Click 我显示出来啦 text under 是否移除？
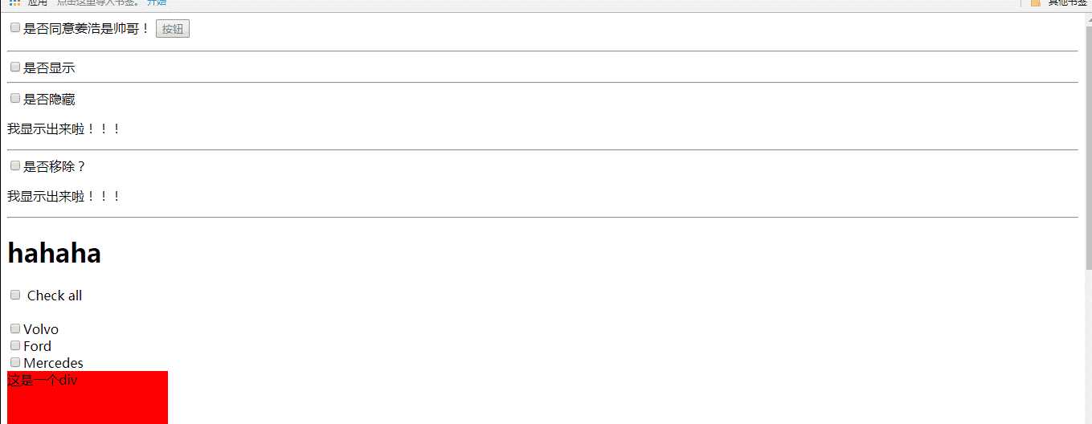 pyautogui.click(x=63, y=196)
